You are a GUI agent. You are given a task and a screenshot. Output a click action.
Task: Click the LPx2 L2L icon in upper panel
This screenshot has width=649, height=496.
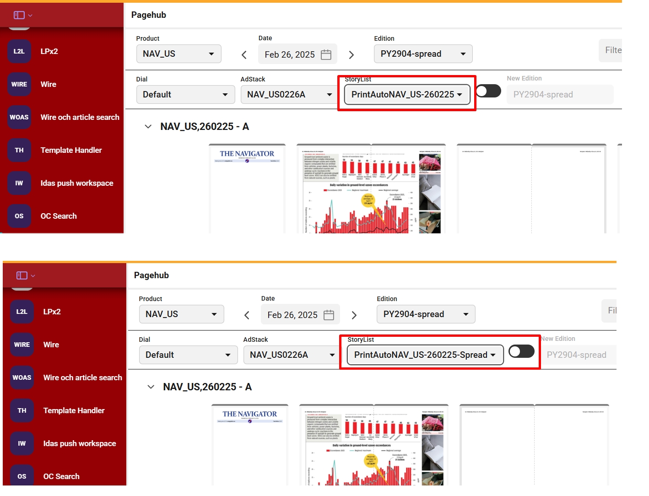[x=19, y=51]
